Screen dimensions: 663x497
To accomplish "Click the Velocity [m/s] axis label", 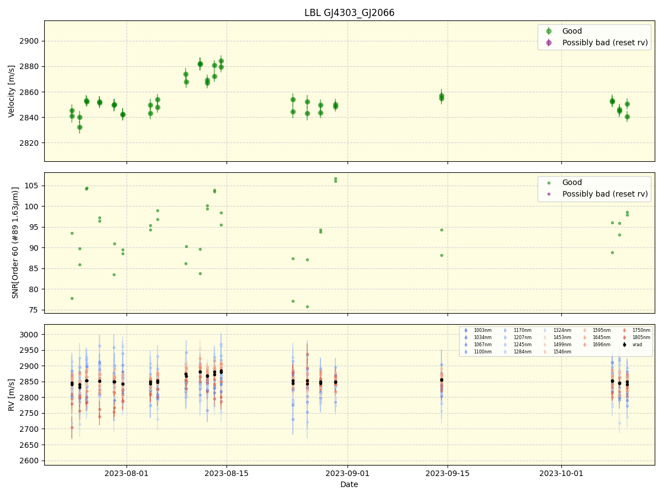I will coord(12,91).
